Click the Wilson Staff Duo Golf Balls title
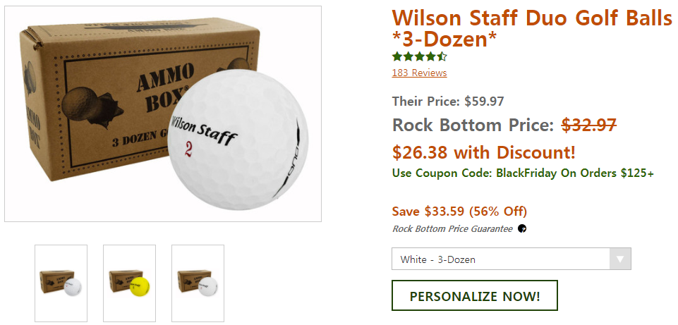The width and height of the screenshot is (678, 325). 532,18
